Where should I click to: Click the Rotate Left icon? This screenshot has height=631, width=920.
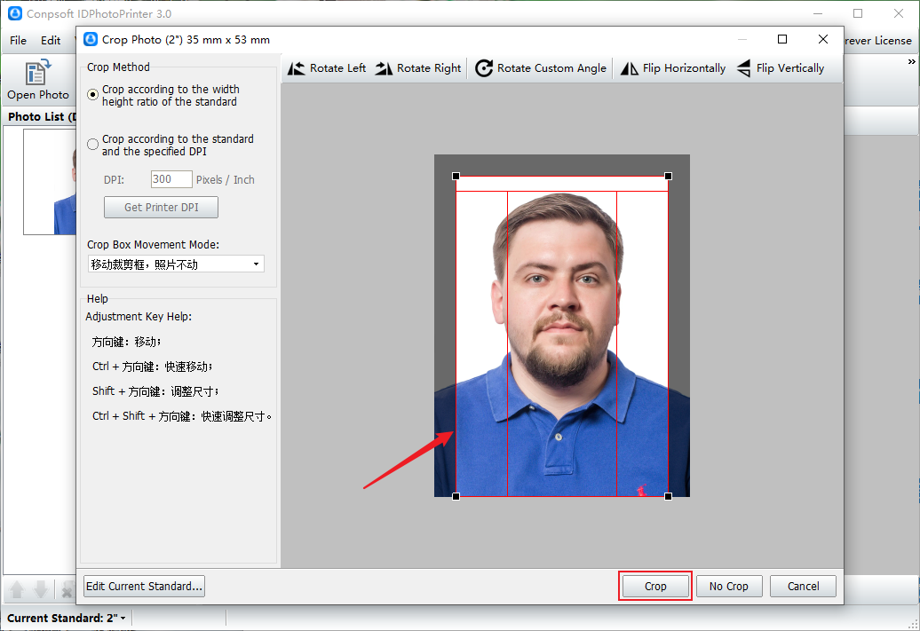pyautogui.click(x=297, y=68)
